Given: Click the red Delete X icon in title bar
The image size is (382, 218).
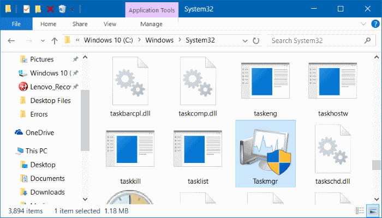Looking at the screenshot, I should click(50, 9).
